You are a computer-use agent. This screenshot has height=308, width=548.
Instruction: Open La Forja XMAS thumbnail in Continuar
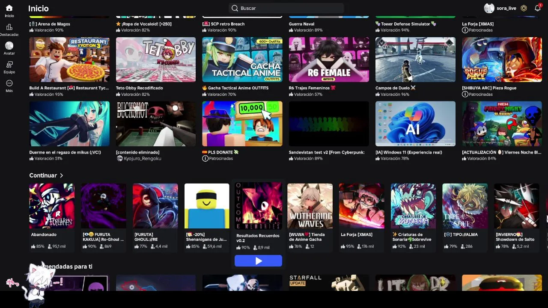coord(362,206)
